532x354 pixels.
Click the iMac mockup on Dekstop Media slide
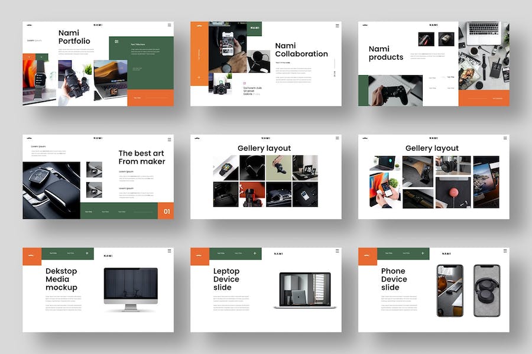pos(131,287)
